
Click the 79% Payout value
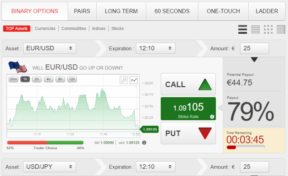[251, 112]
